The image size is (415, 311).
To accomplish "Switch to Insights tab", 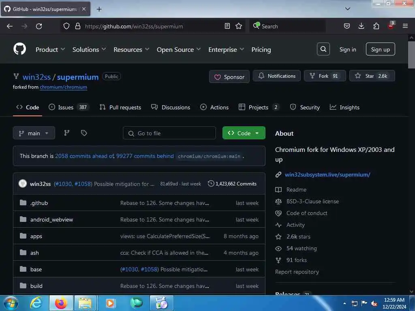I will coord(344,107).
